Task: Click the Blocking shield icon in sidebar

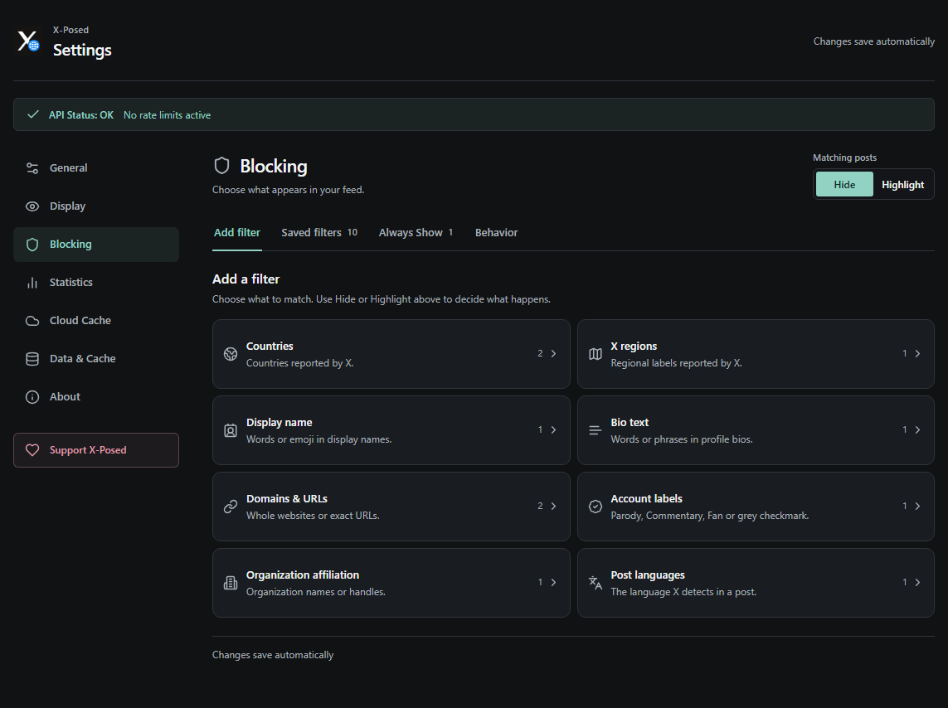Action: (32, 244)
